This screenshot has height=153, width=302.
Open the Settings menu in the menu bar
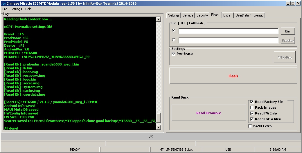16,9
